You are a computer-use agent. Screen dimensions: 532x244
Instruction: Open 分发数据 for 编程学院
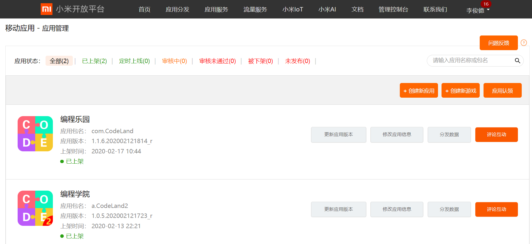coord(449,209)
